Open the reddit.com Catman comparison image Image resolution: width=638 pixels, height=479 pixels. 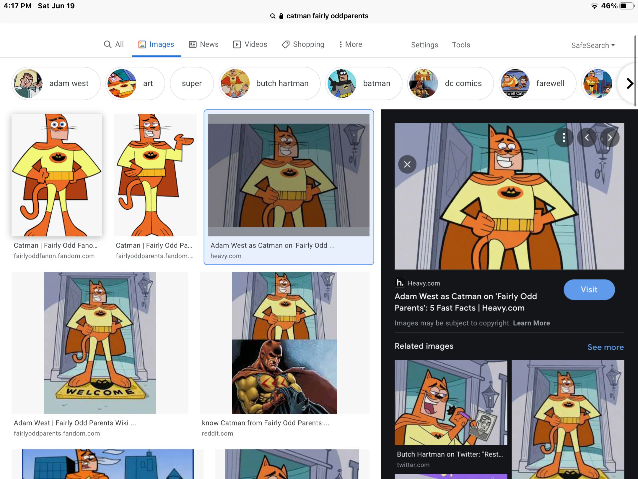(284, 343)
